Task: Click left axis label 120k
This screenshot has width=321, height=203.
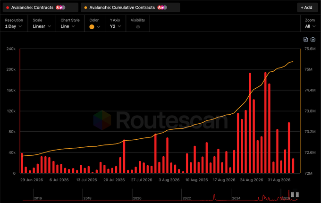Action: pyautogui.click(x=11, y=111)
